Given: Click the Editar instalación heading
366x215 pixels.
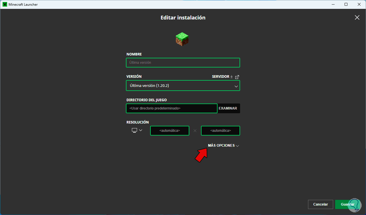Looking at the screenshot, I should tap(183, 18).
